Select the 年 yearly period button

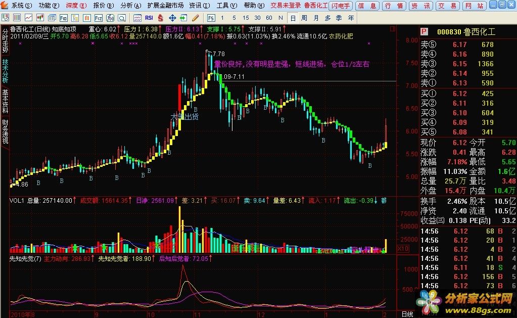351,18
